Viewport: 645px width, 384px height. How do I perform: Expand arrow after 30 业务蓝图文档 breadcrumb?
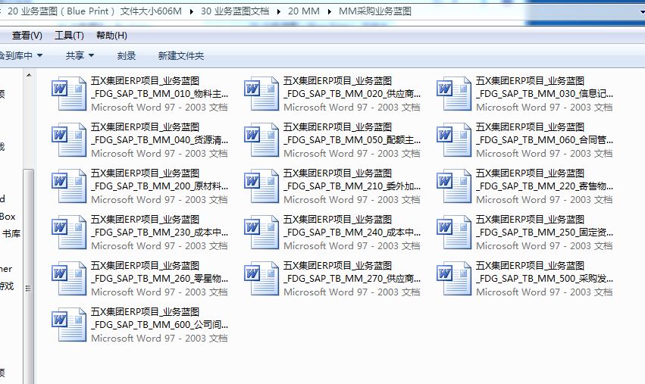279,11
